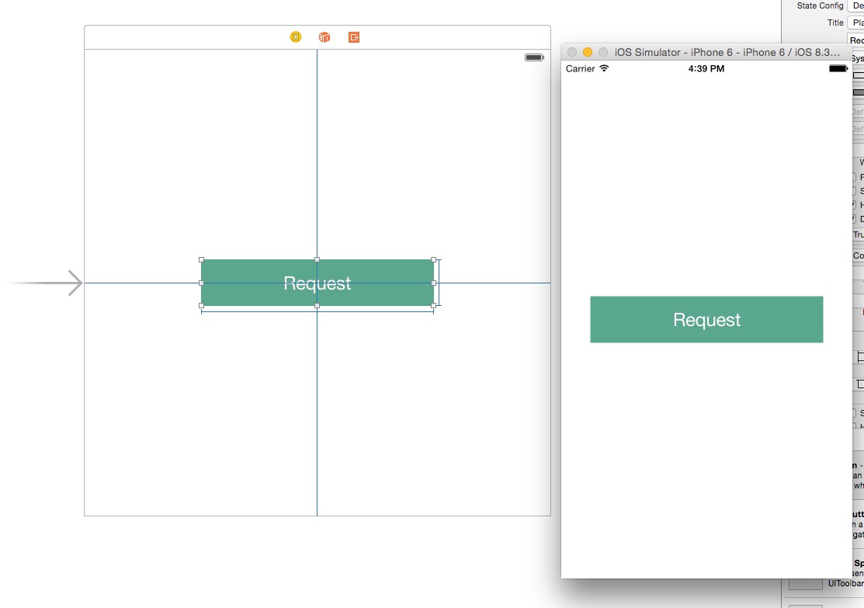The image size is (864, 608).
Task: Click bottom-left resize handle of Request button
Action: tap(201, 305)
